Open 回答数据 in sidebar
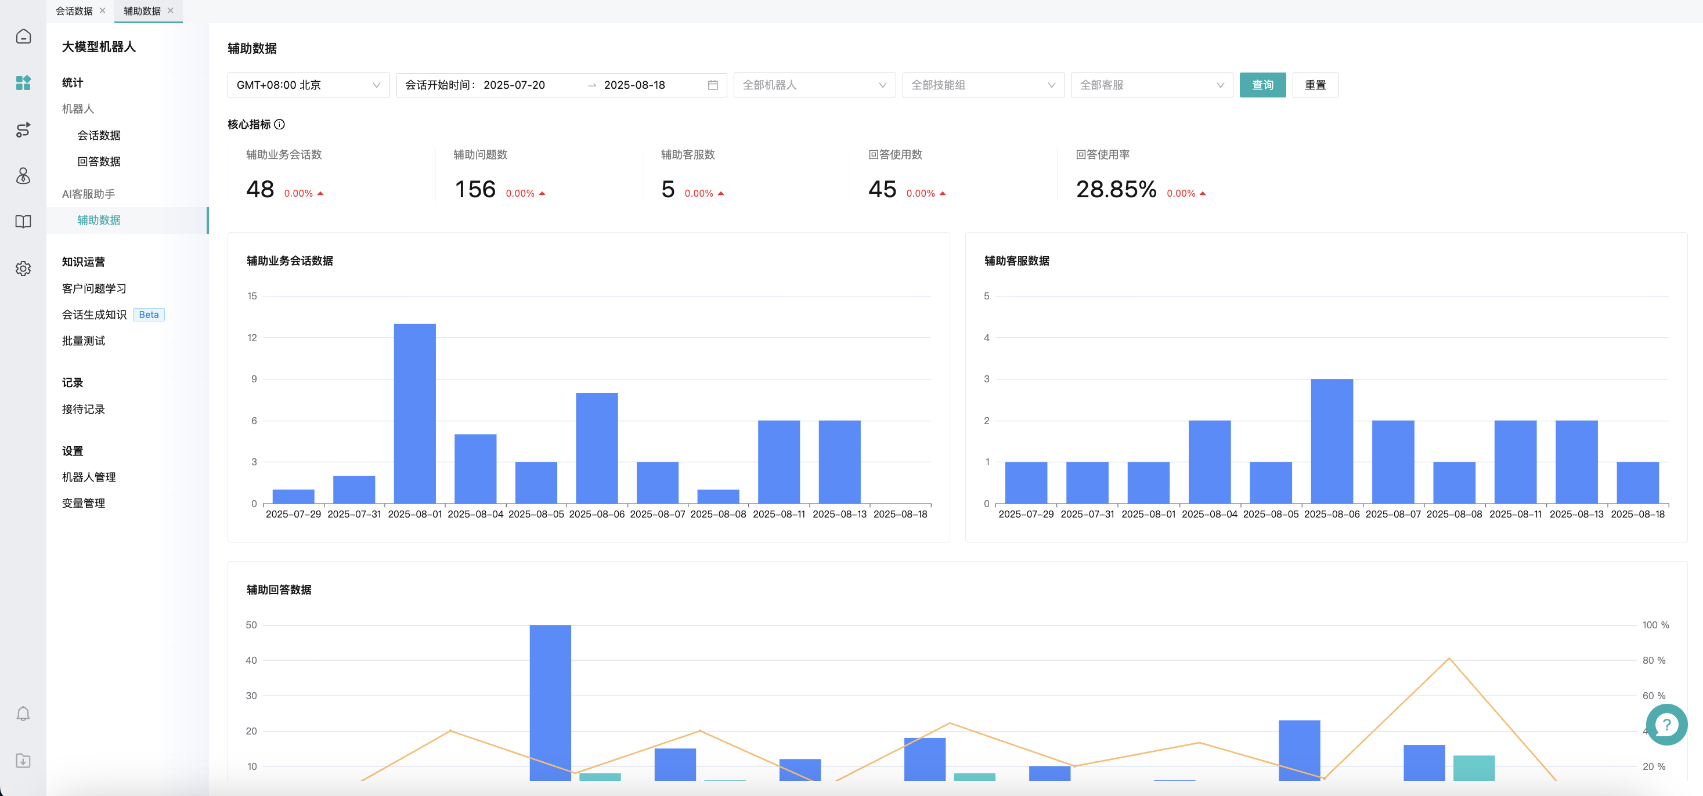 (x=99, y=161)
